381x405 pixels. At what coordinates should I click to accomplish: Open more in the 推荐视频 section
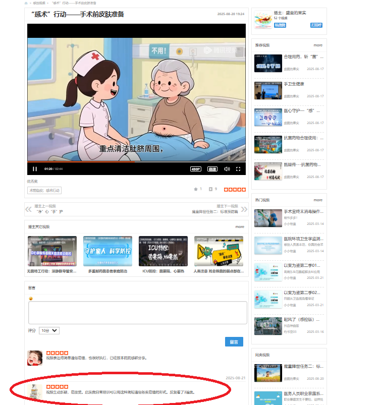[x=317, y=45]
